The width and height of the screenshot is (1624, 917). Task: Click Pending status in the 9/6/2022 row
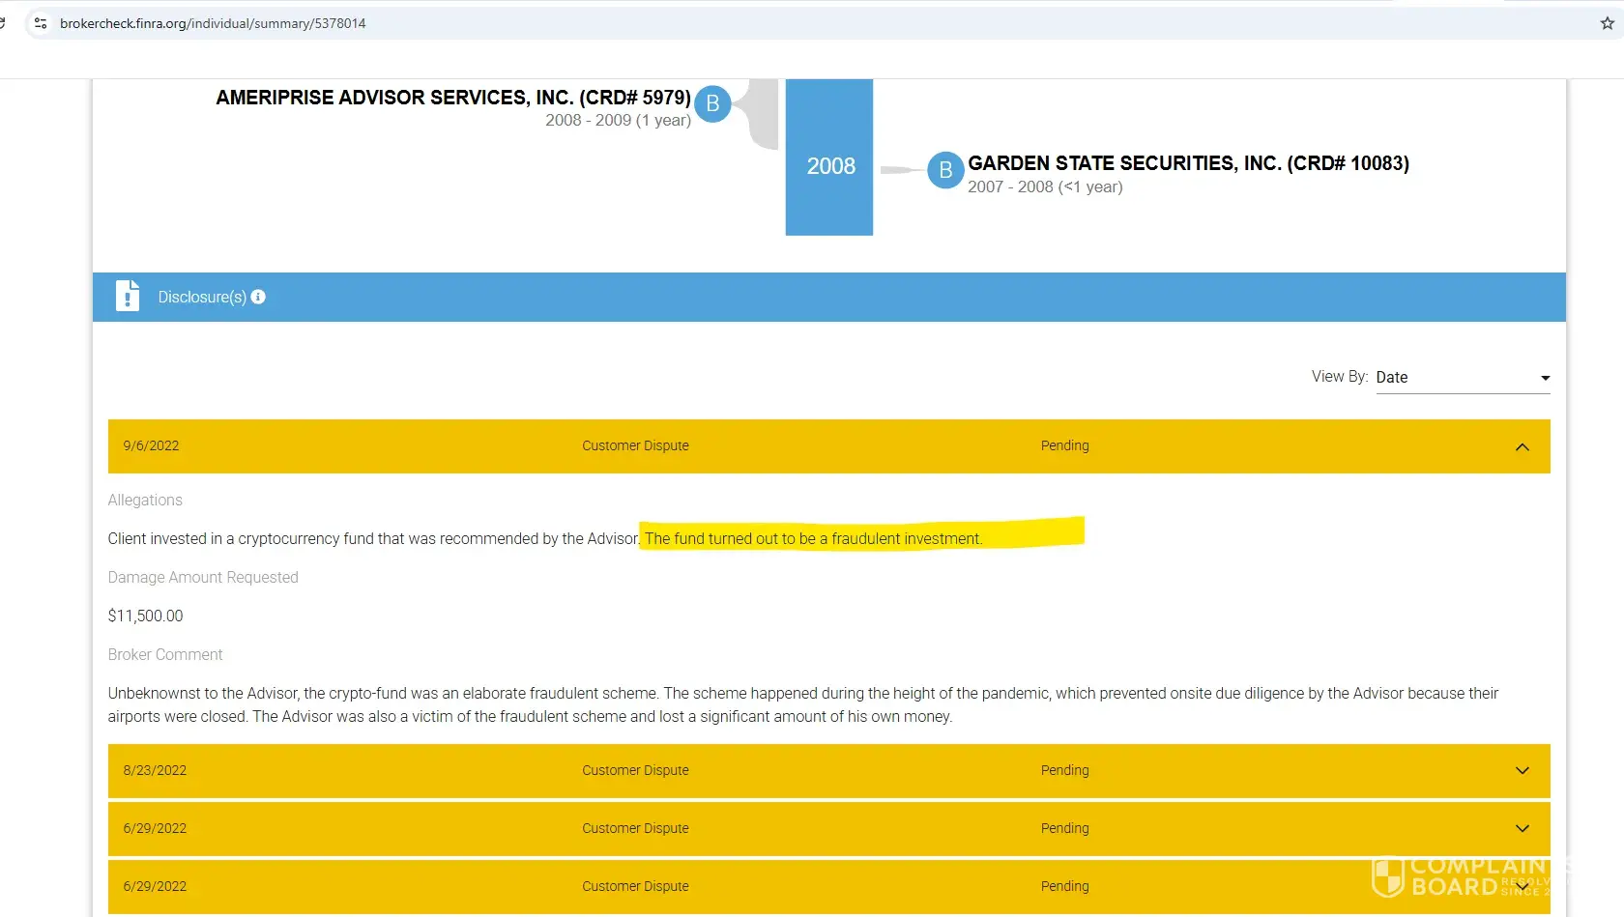(1065, 446)
